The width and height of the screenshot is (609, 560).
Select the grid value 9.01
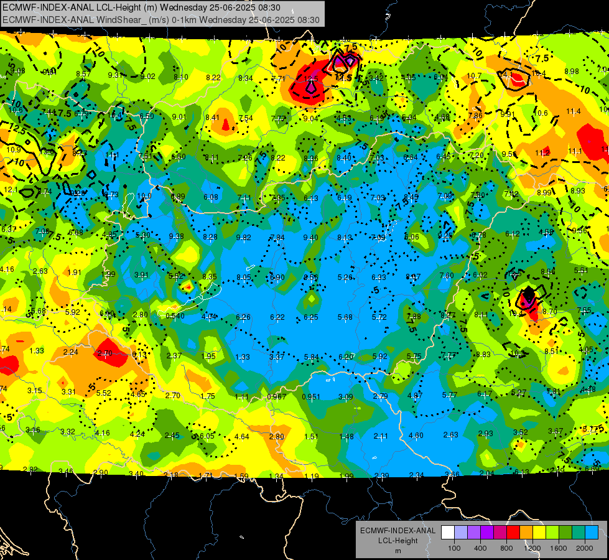pos(179,116)
